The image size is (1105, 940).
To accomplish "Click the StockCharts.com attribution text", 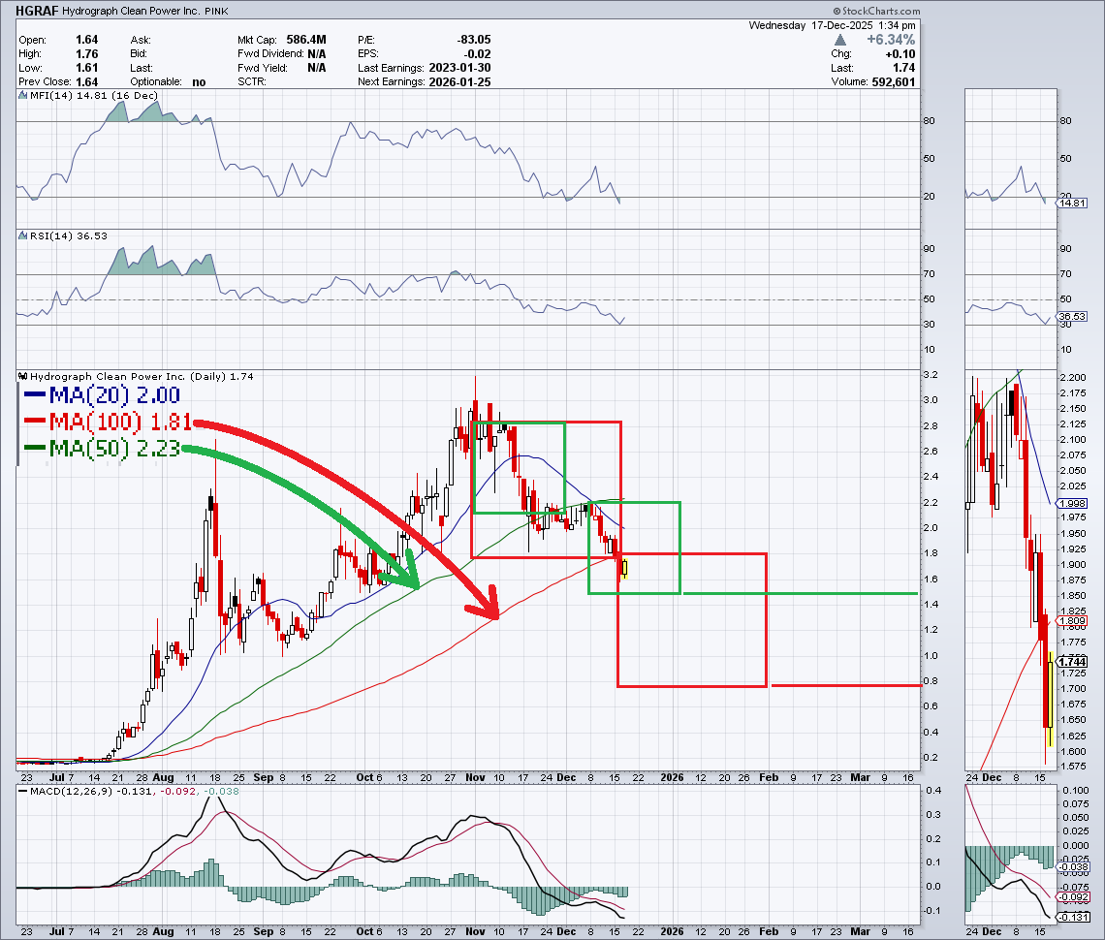I will pyautogui.click(x=876, y=11).
